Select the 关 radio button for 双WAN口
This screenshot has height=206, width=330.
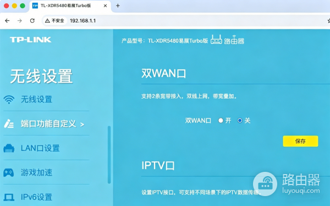point(240,121)
